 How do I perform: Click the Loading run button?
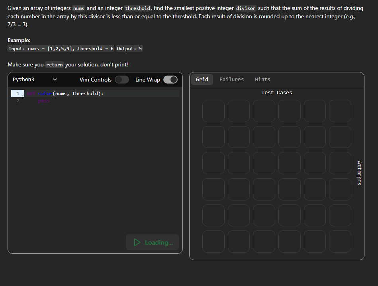tap(153, 242)
